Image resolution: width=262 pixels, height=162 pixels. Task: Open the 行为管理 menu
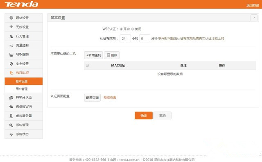[24, 36]
